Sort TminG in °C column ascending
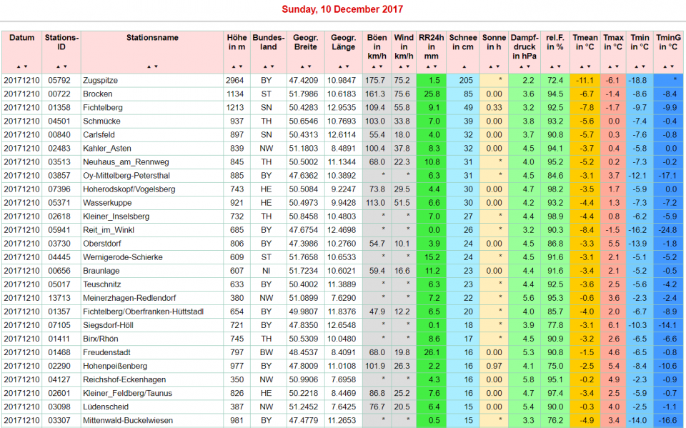 coord(665,66)
